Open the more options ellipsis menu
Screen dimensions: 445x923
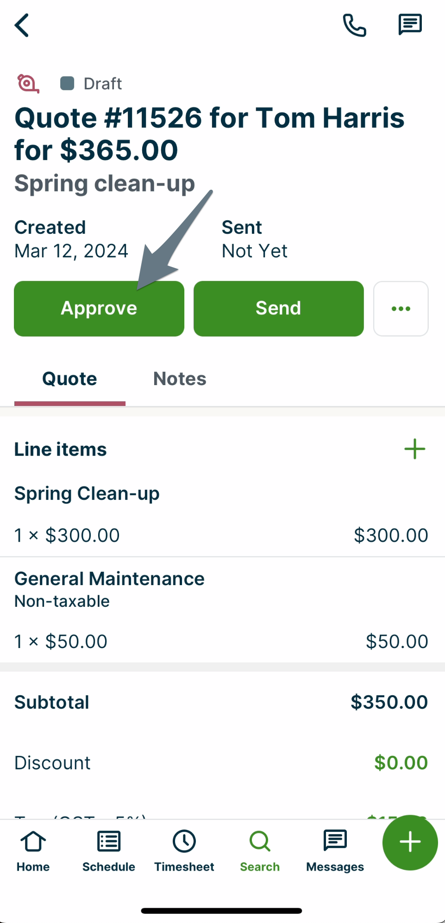[401, 308]
